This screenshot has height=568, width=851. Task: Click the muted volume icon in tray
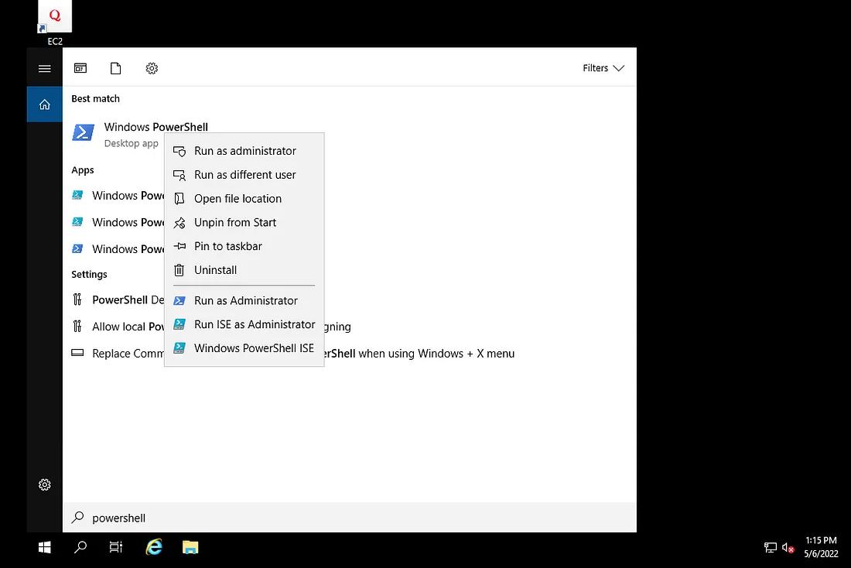point(788,548)
